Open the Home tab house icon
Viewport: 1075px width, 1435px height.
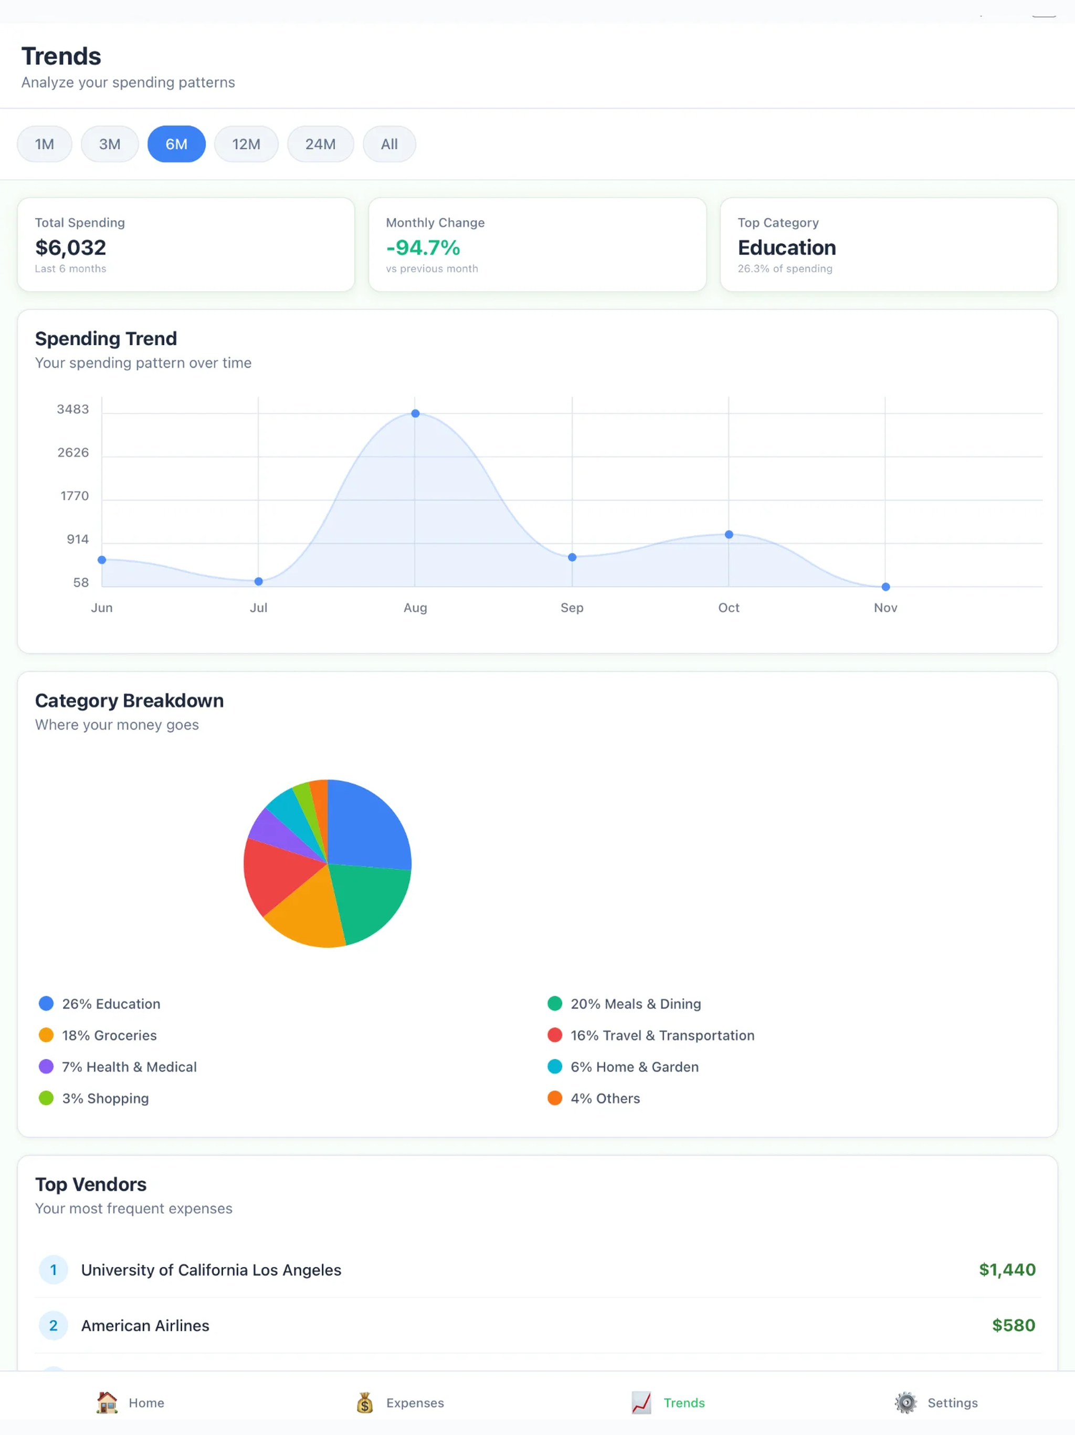(107, 1402)
